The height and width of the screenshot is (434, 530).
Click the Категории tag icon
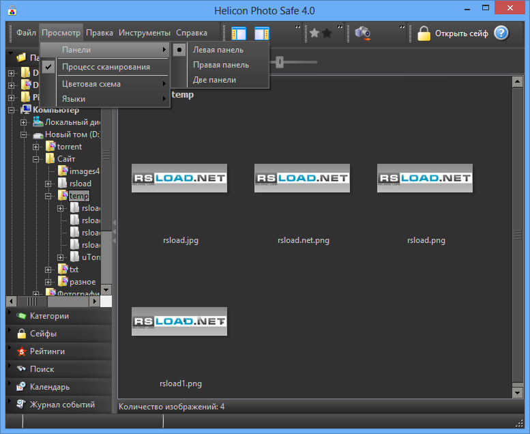pyautogui.click(x=21, y=316)
